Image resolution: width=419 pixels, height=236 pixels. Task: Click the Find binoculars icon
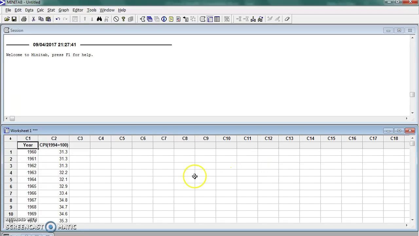(99, 19)
